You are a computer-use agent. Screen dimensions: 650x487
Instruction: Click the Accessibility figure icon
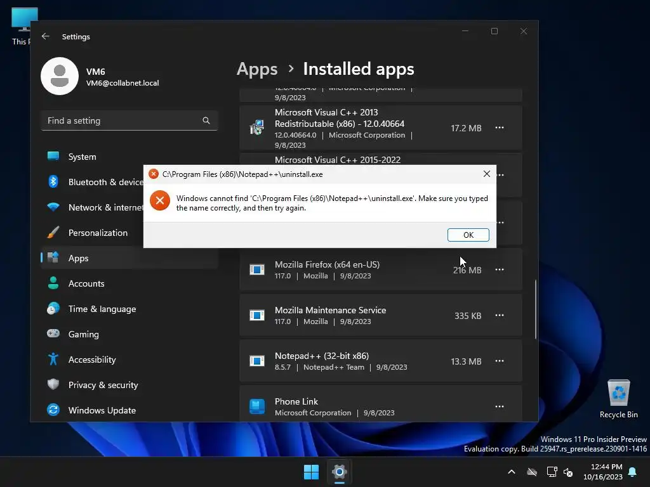(x=53, y=359)
